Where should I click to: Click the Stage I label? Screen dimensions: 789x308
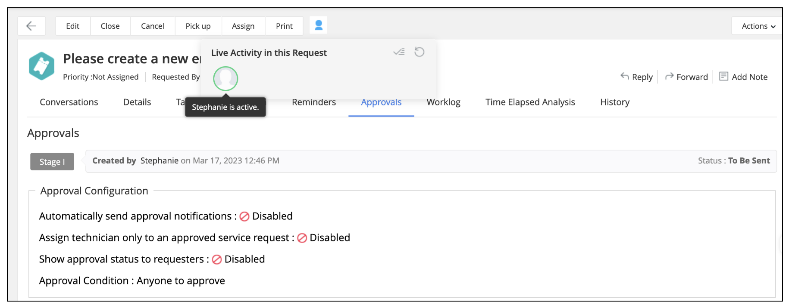tap(52, 162)
